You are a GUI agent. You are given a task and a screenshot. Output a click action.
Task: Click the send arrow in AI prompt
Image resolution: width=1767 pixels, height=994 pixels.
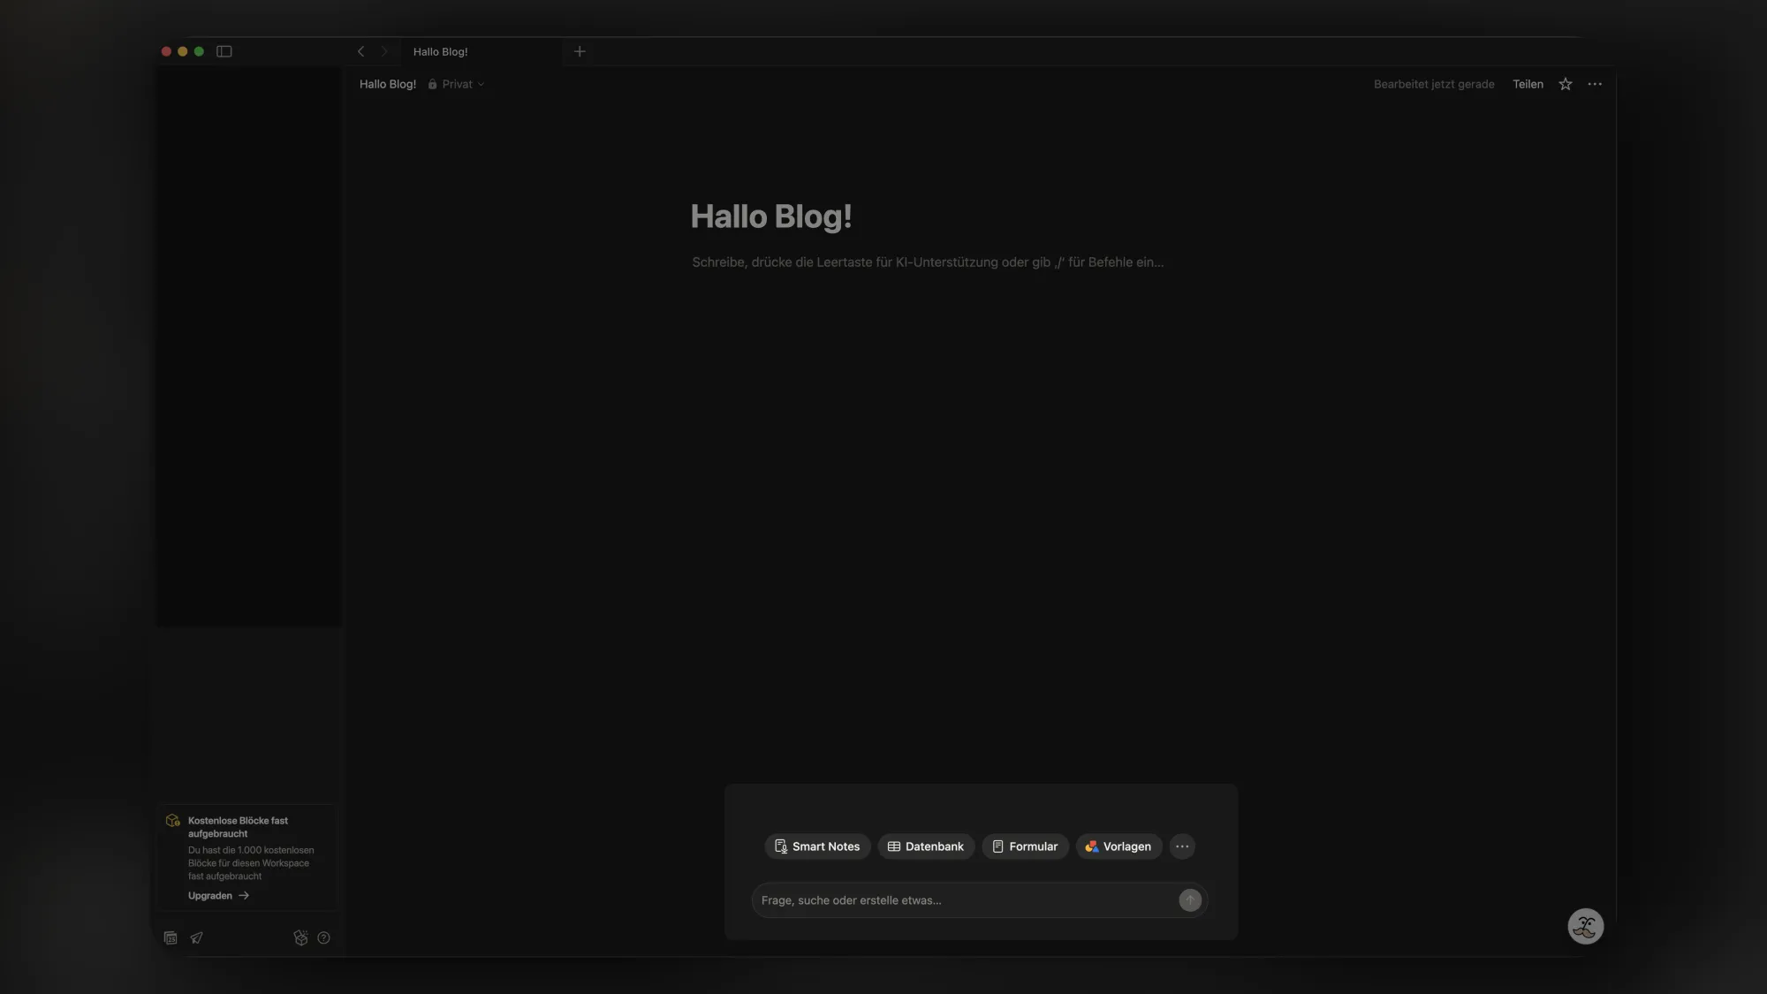1190,900
